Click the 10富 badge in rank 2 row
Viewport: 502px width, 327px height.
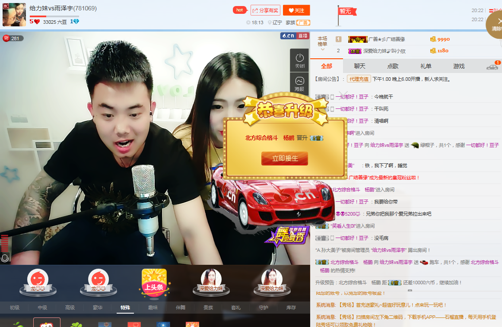click(x=355, y=51)
